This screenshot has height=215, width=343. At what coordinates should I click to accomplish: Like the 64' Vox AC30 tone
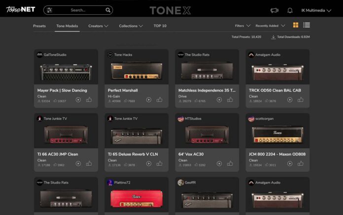[x=230, y=163]
